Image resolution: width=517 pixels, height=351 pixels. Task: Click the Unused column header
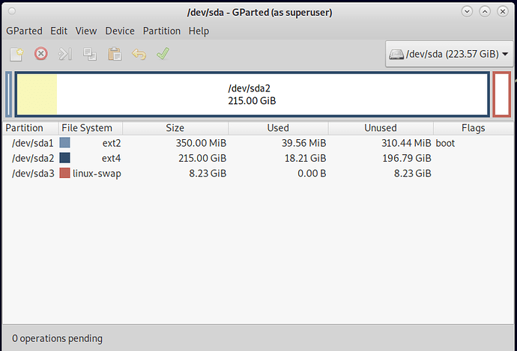381,128
